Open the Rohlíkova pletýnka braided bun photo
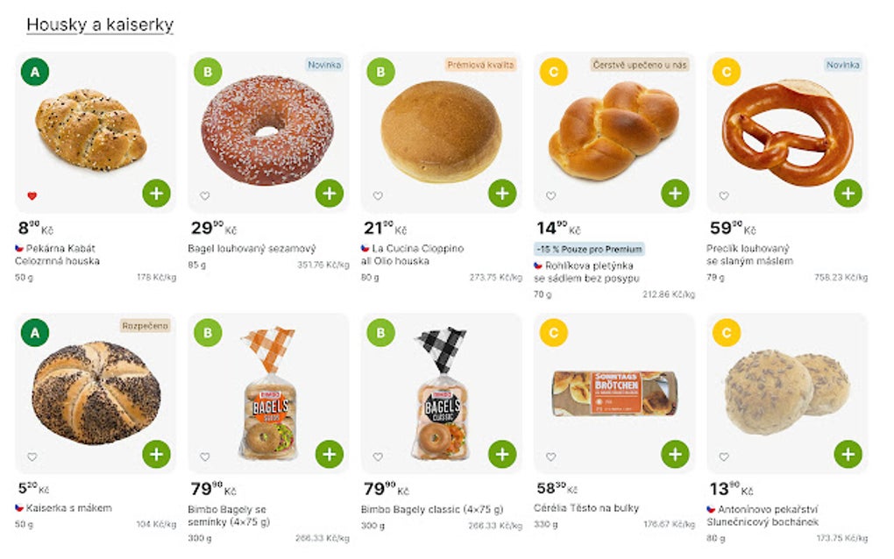 tap(614, 130)
